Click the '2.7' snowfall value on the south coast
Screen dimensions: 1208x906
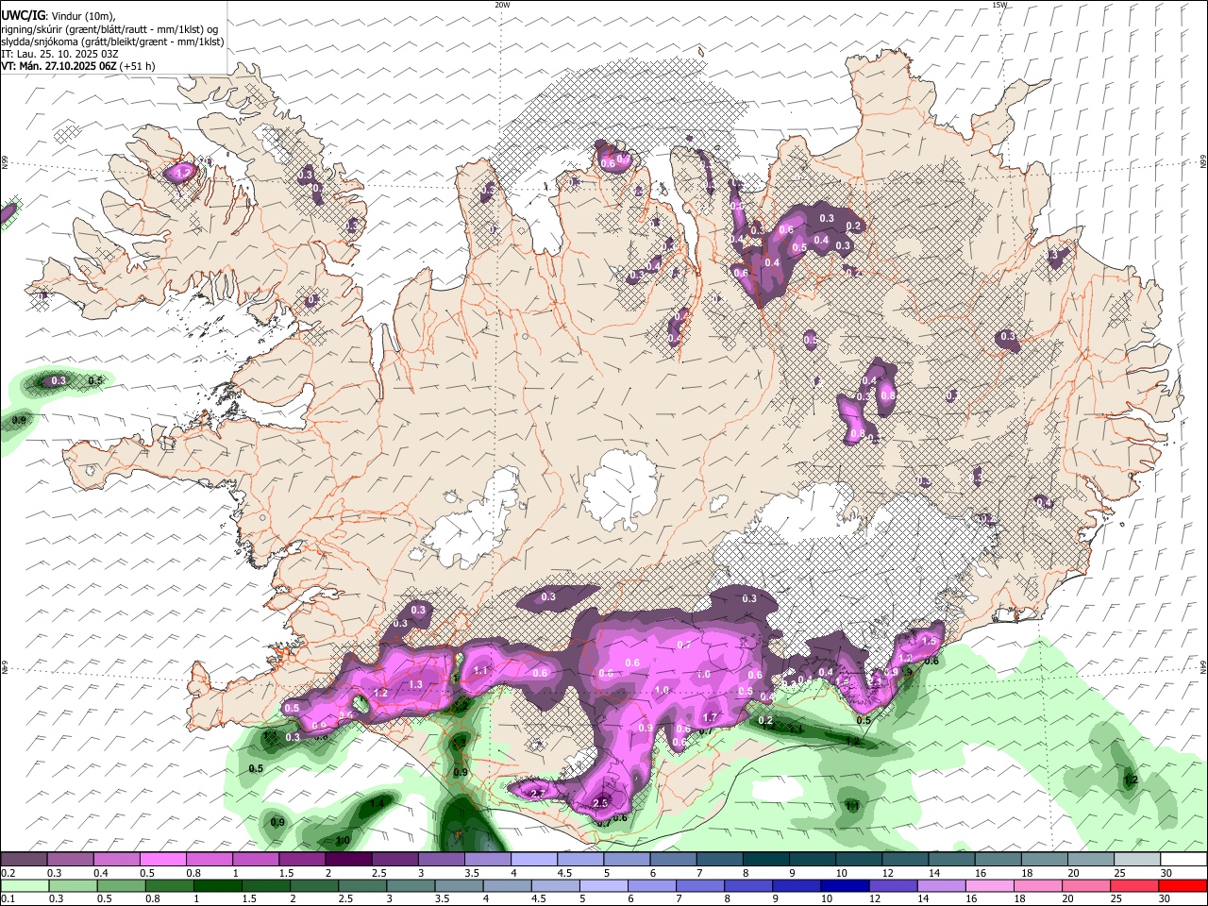point(539,794)
